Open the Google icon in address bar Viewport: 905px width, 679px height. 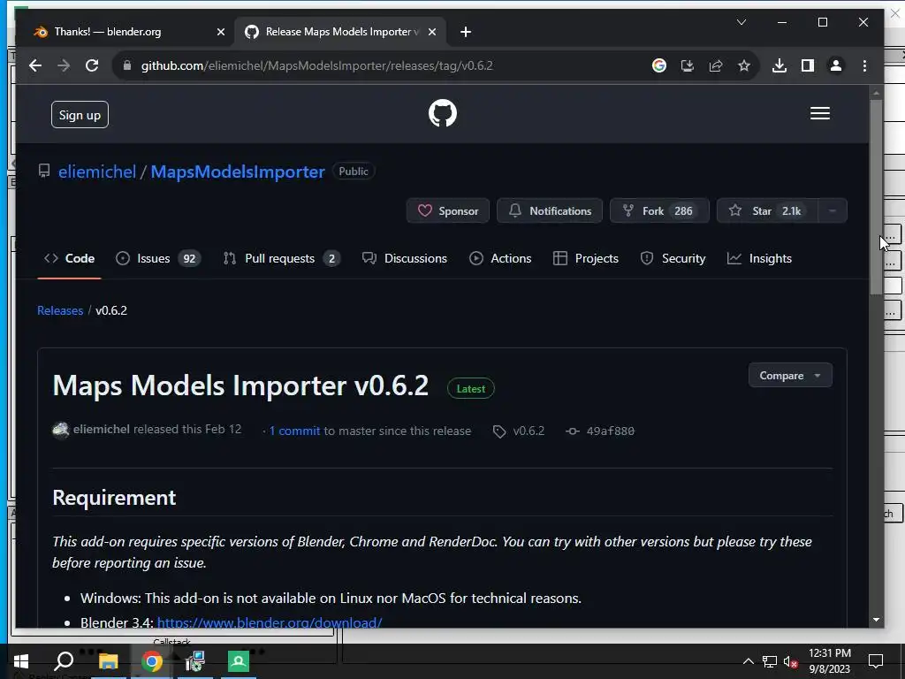[659, 65]
